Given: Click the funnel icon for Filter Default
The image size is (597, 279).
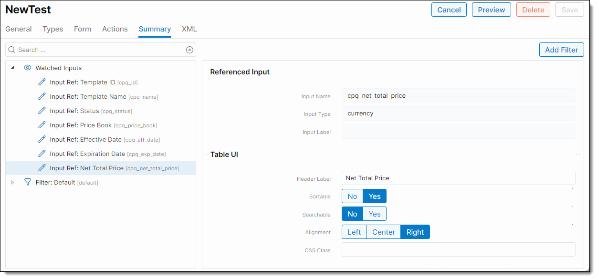Looking at the screenshot, I should tap(28, 182).
